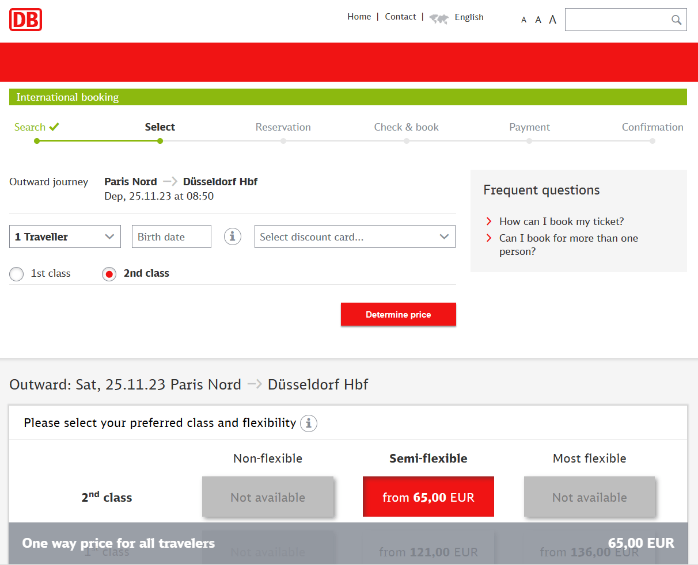Viewport: 698px width, 565px height.
Task: Click Most flexible 2nd class Not available
Action: [x=589, y=497]
